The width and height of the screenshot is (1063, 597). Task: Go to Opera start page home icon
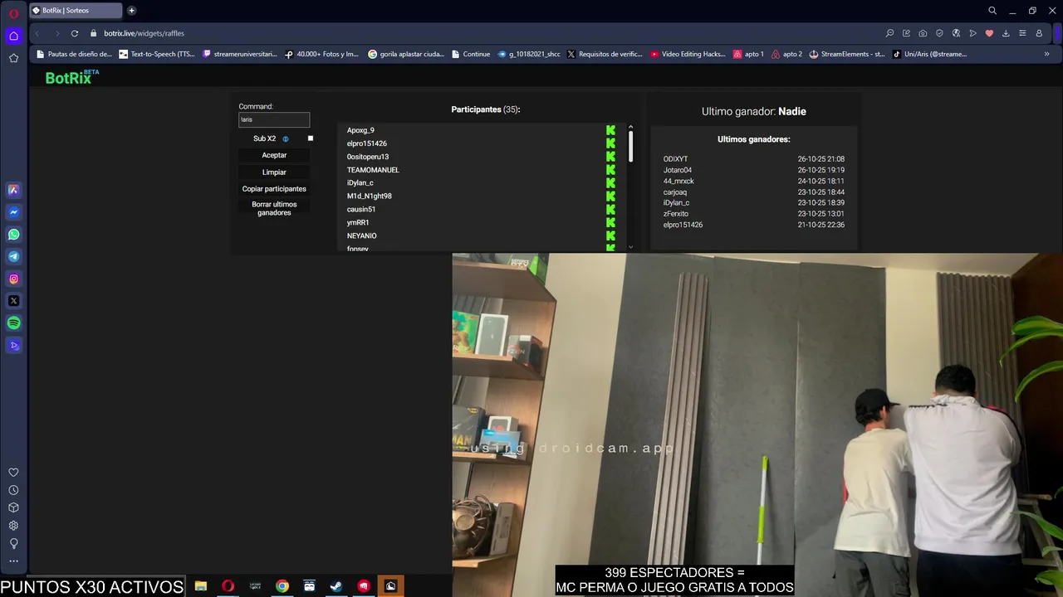pos(13,36)
